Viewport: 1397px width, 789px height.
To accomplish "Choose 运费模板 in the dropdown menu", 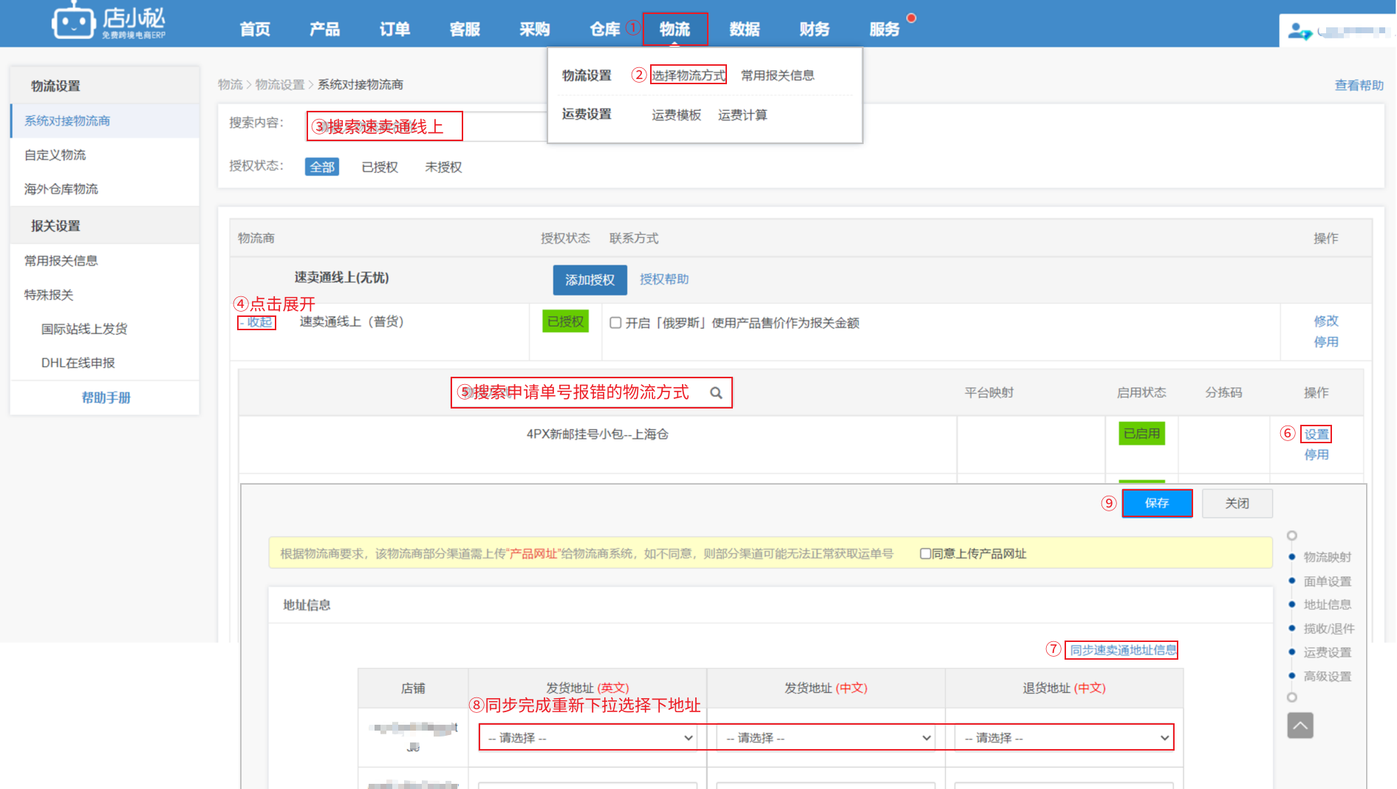I will pyautogui.click(x=676, y=115).
